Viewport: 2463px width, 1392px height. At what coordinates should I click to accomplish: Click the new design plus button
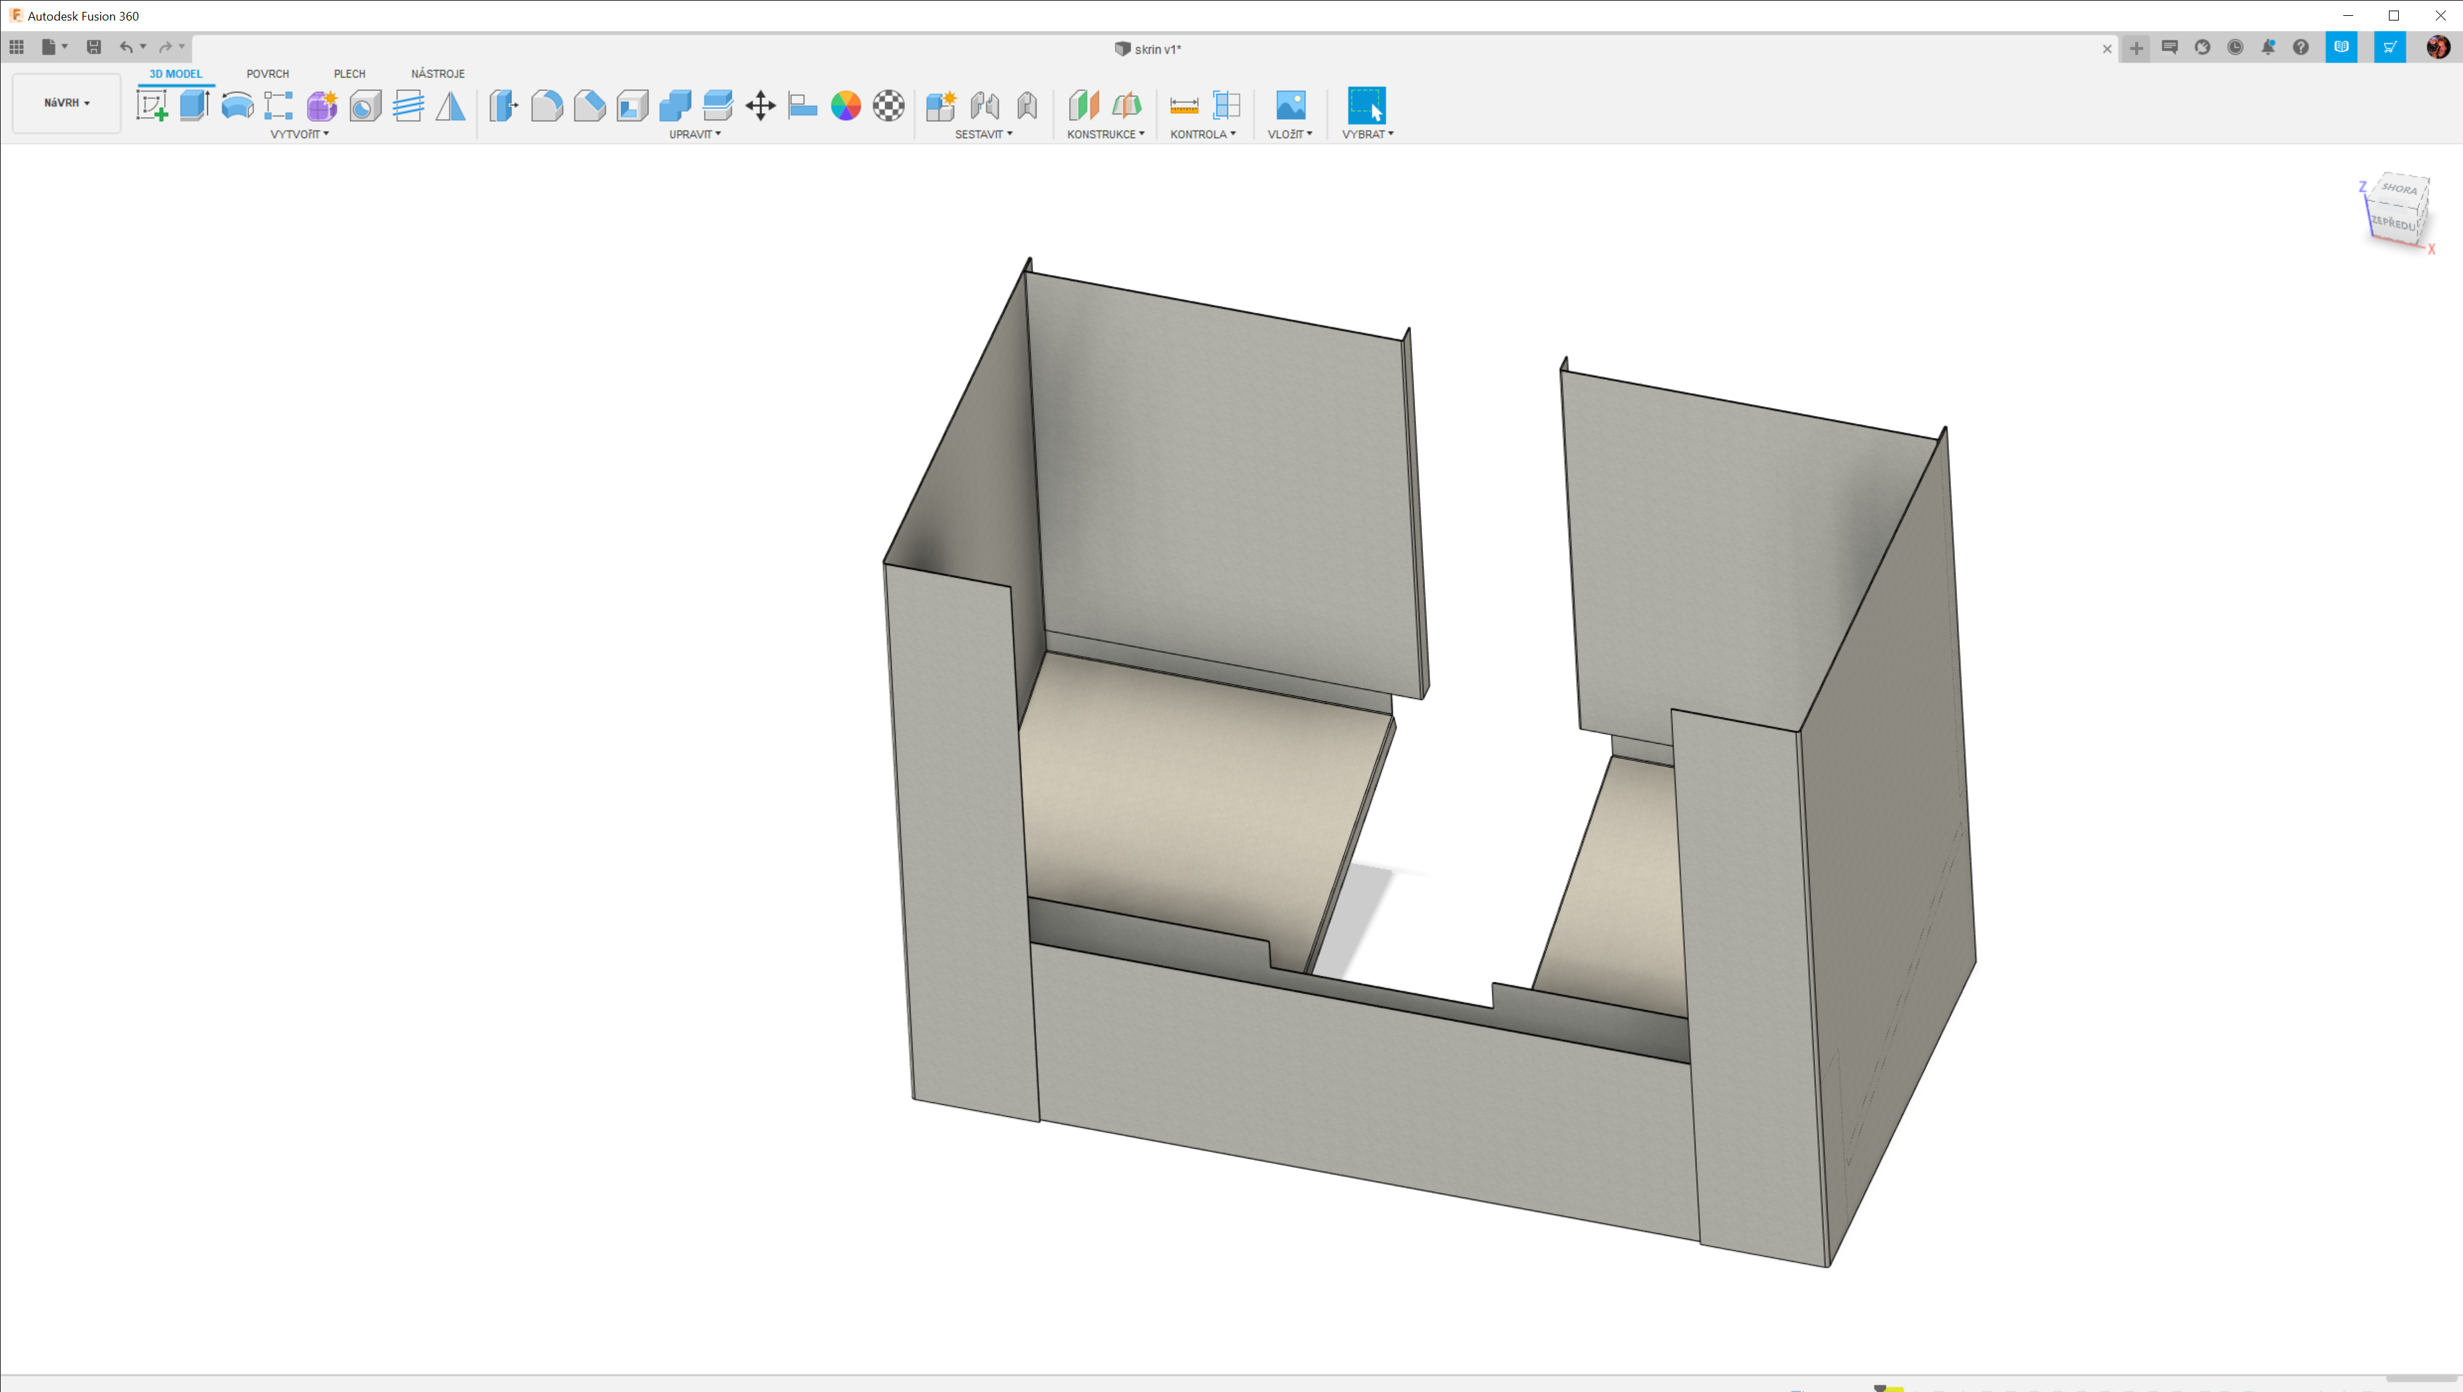pos(2136,48)
